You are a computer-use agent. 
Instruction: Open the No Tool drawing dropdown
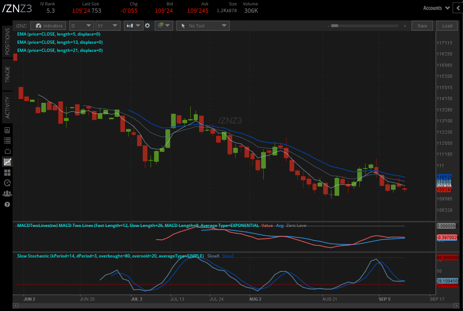point(203,26)
